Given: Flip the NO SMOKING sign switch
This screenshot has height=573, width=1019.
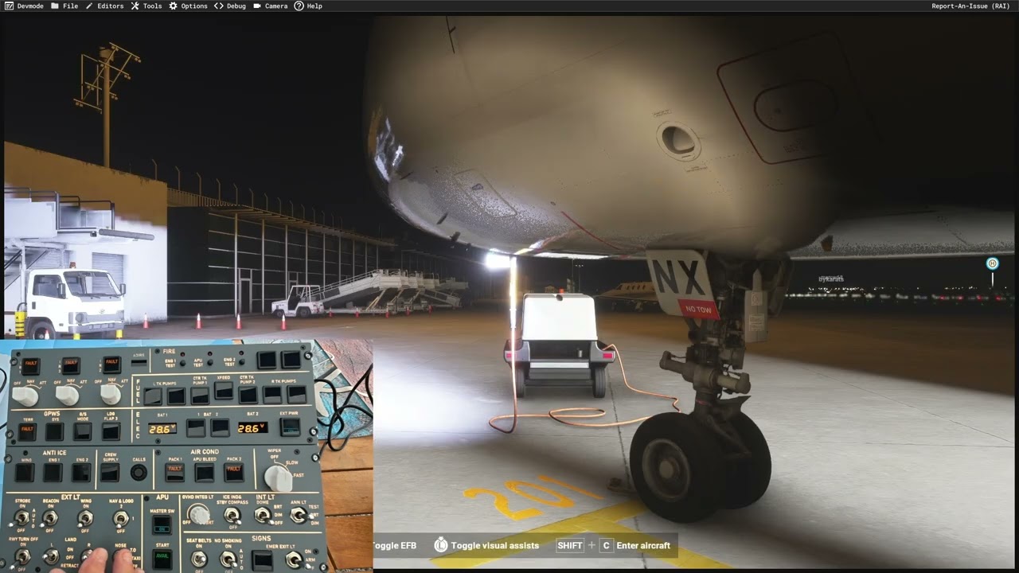Looking at the screenshot, I should pos(229,559).
